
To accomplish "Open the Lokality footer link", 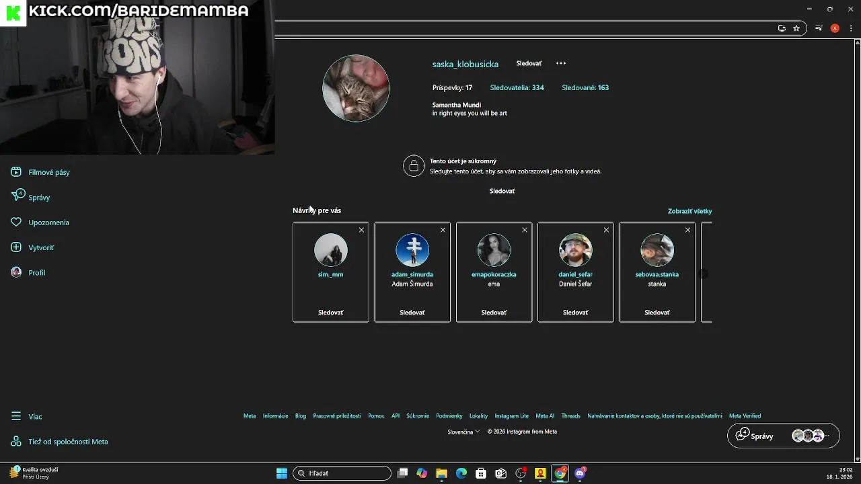I will tap(479, 416).
